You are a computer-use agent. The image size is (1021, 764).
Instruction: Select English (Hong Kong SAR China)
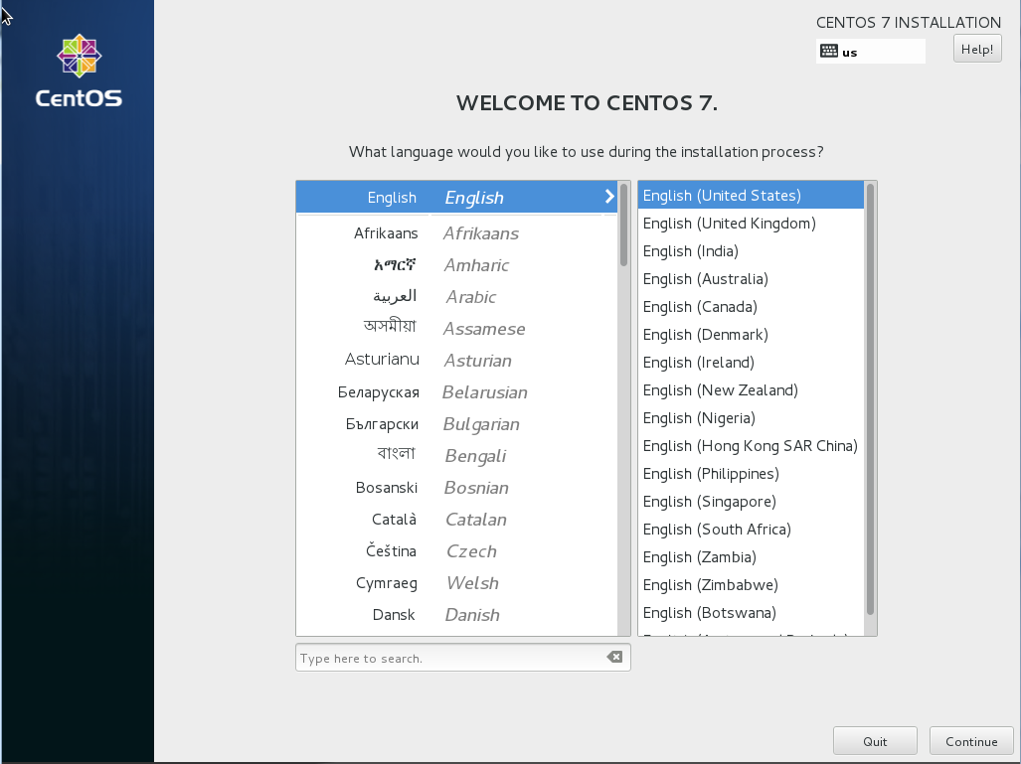[750, 445]
